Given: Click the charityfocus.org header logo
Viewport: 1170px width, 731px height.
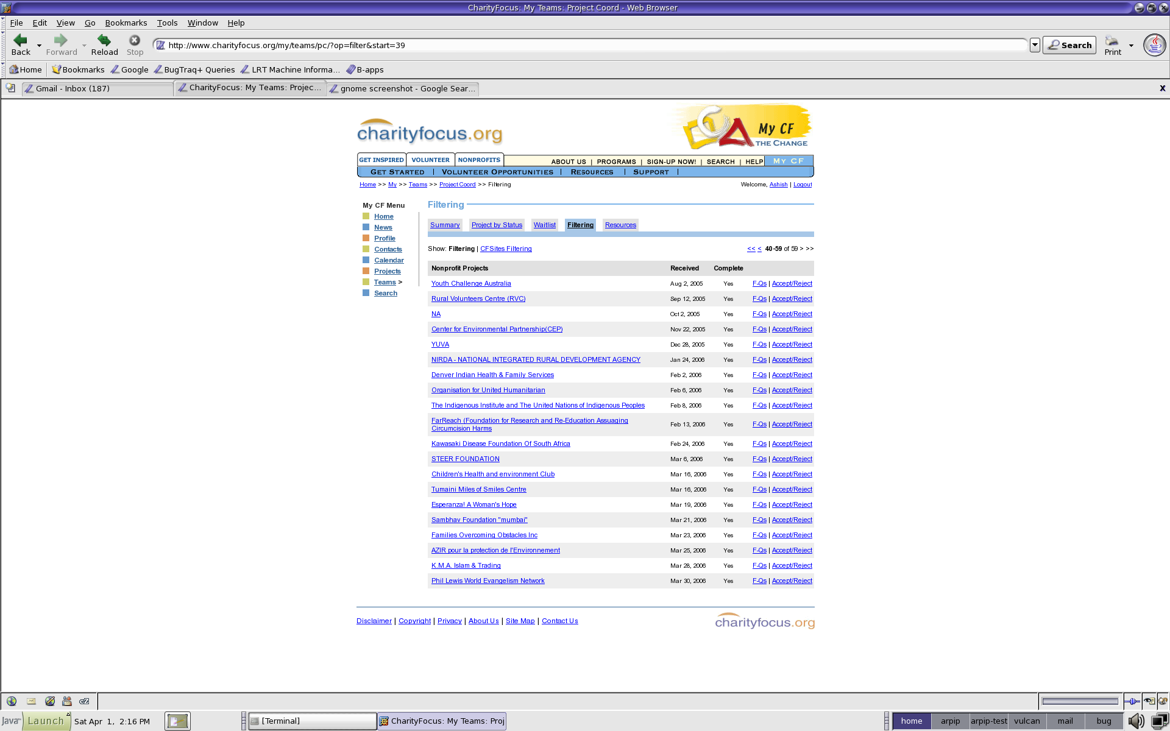Looking at the screenshot, I should [430, 132].
